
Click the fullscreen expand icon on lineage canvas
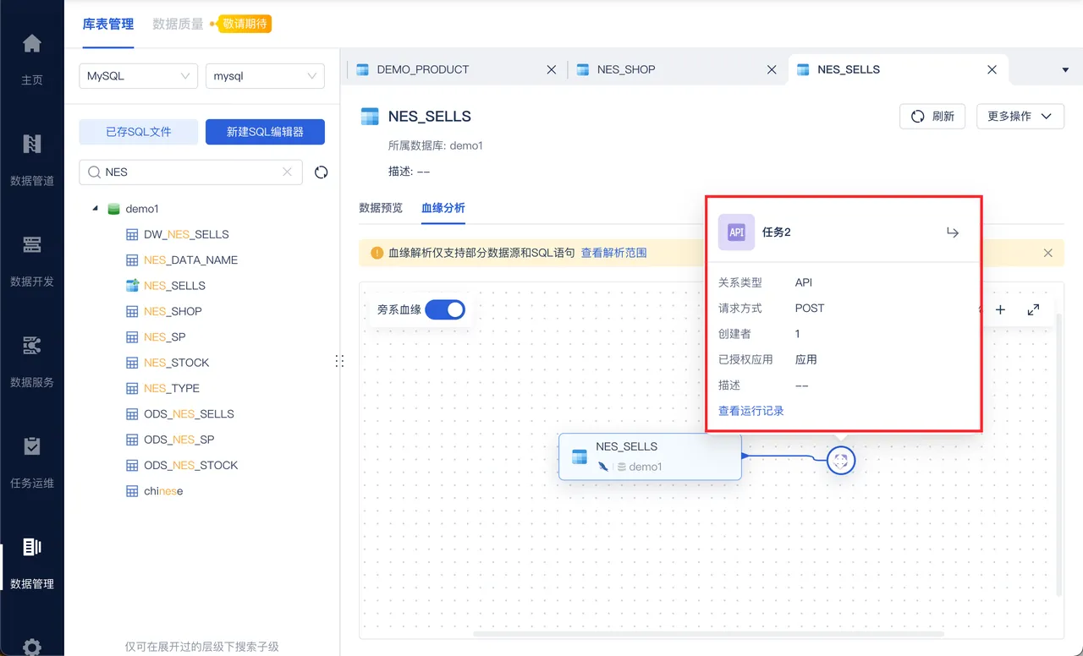(x=1033, y=310)
